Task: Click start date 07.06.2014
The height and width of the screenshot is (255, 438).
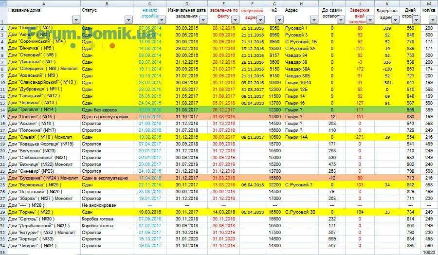Action: tap(150, 28)
